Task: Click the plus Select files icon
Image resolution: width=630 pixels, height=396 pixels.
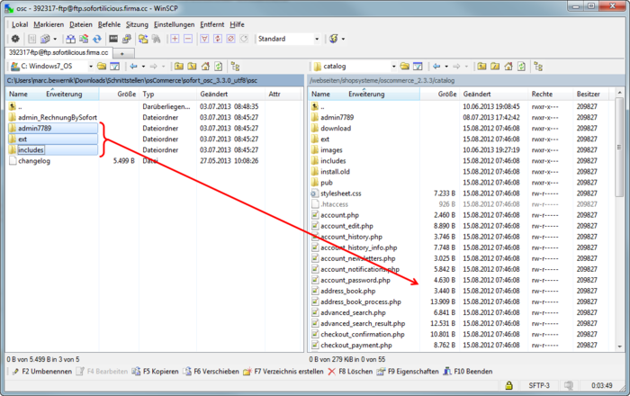Action: (x=175, y=39)
